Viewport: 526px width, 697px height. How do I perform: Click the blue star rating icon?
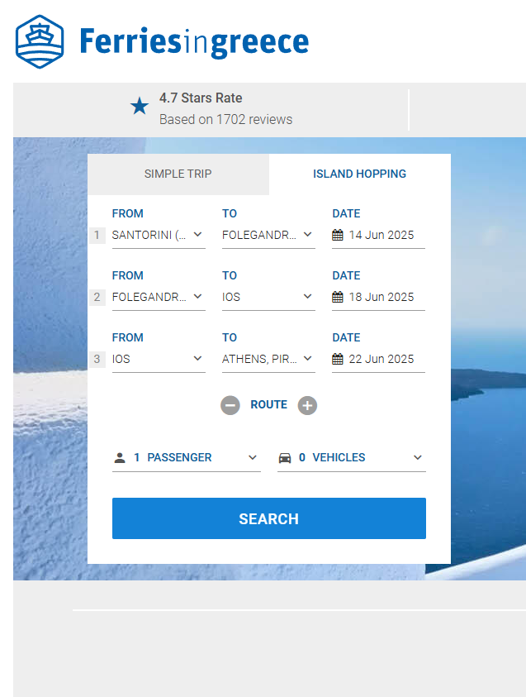[x=140, y=107]
